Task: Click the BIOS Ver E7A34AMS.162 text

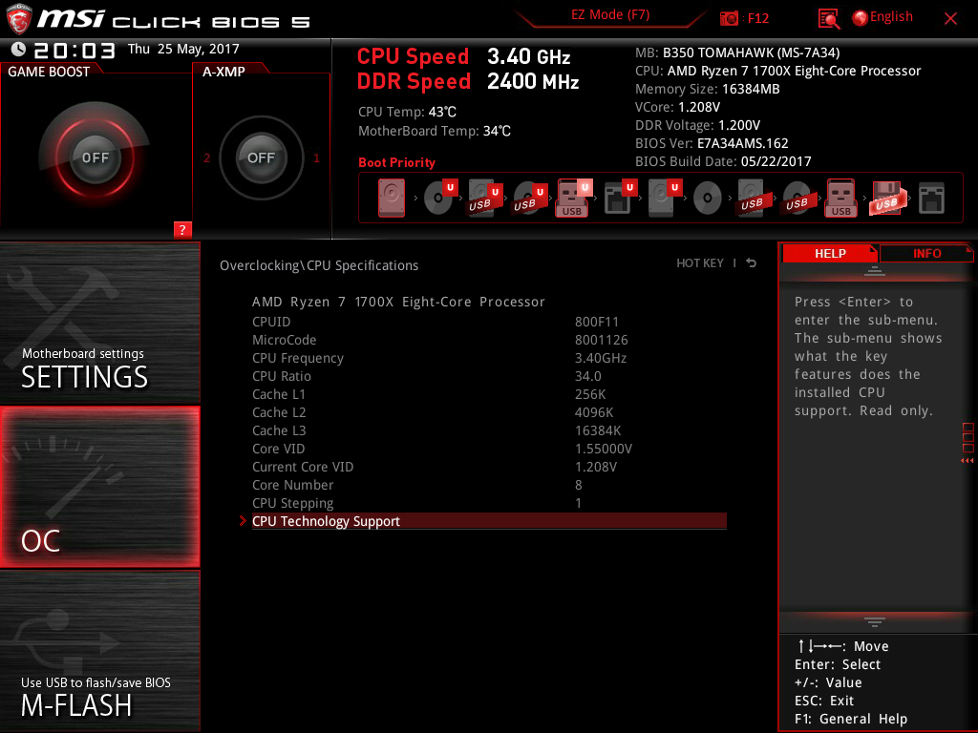Action: click(712, 143)
